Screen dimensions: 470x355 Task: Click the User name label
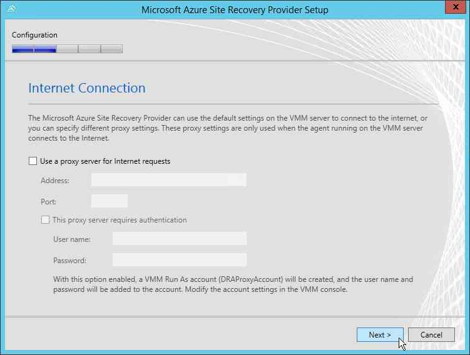click(x=71, y=239)
